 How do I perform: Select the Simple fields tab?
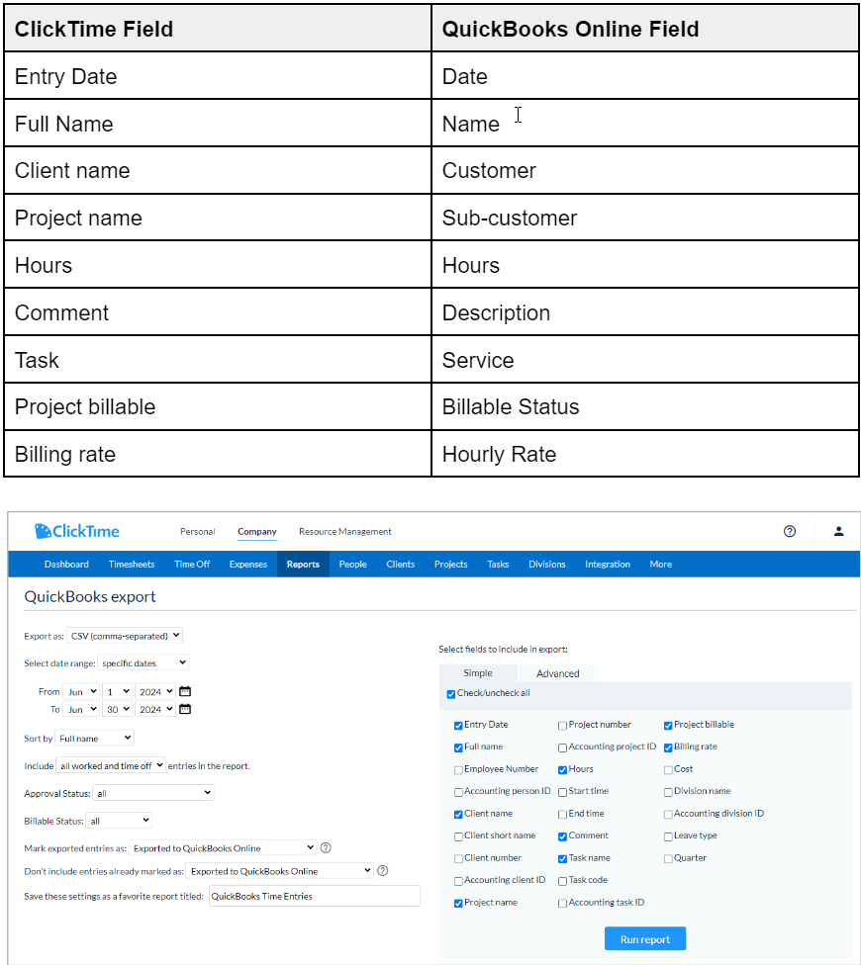[x=478, y=672]
